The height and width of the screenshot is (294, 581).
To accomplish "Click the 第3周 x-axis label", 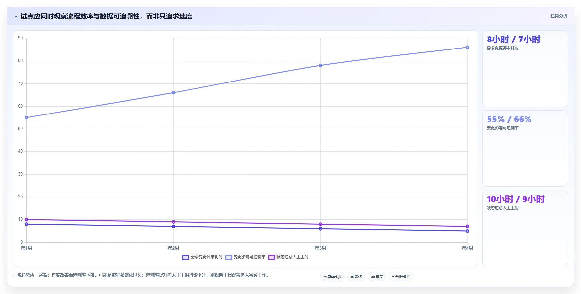I will click(320, 248).
